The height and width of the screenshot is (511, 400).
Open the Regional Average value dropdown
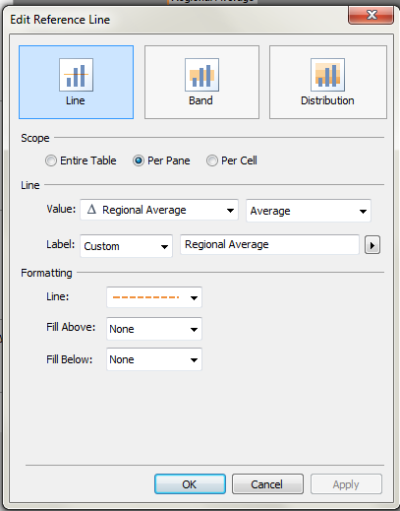click(159, 210)
